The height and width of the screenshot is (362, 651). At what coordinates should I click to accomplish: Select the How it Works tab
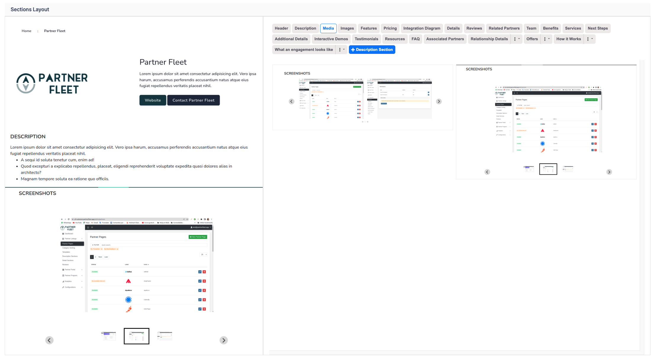(x=568, y=39)
